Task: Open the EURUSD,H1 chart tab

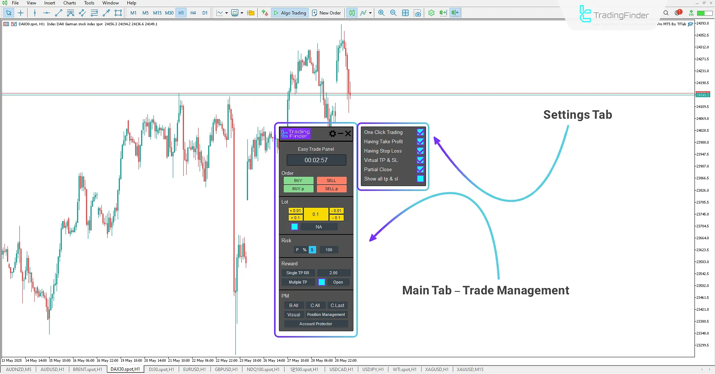Action: [x=194, y=369]
